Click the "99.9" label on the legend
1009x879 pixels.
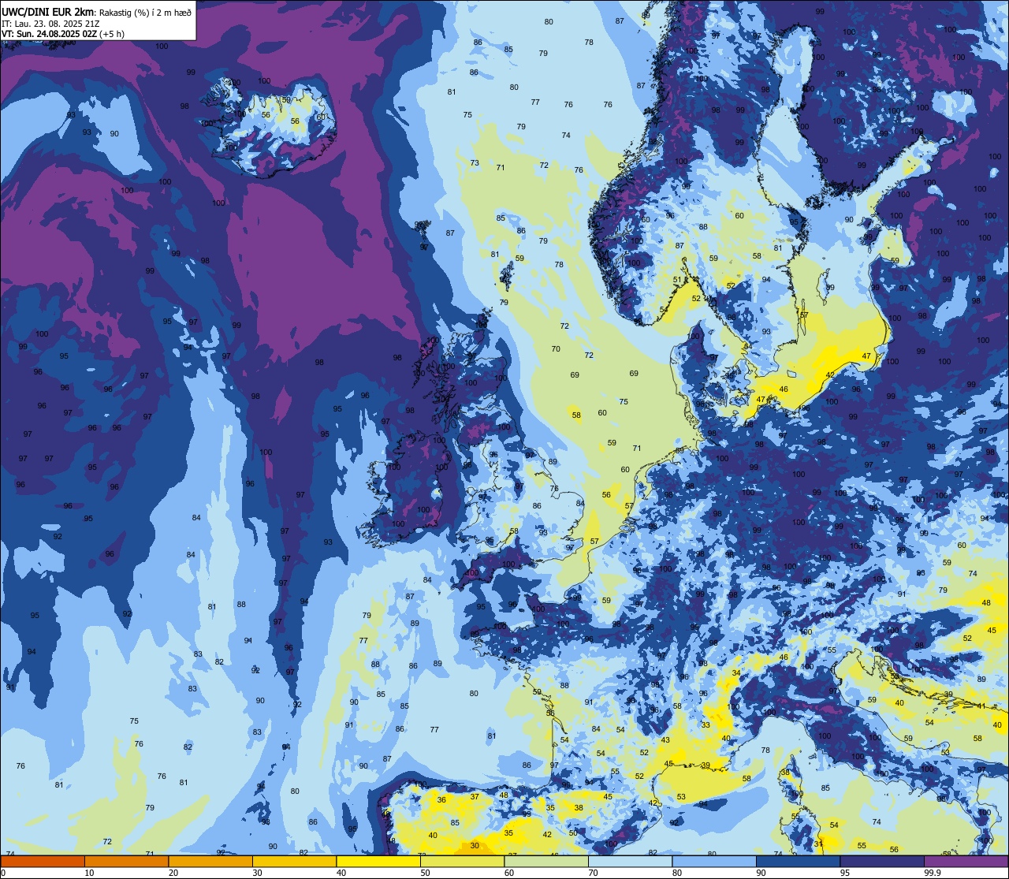click(x=933, y=873)
